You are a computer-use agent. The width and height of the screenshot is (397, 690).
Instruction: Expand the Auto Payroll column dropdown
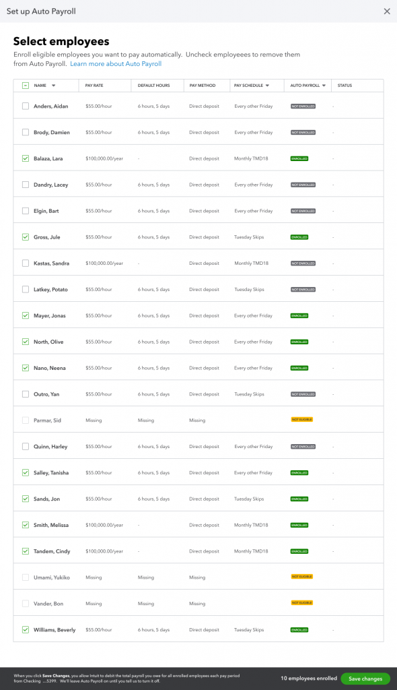[324, 86]
